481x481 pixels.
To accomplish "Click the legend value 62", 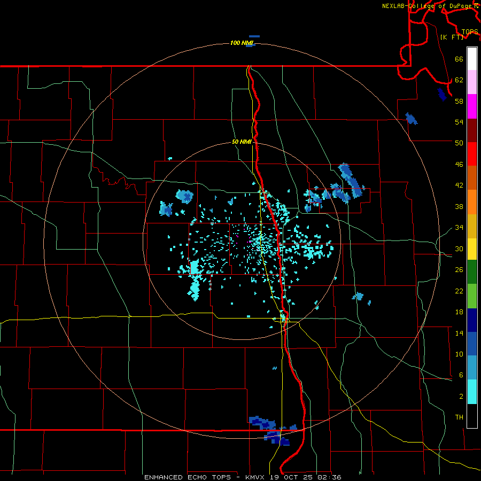I will tap(459, 80).
